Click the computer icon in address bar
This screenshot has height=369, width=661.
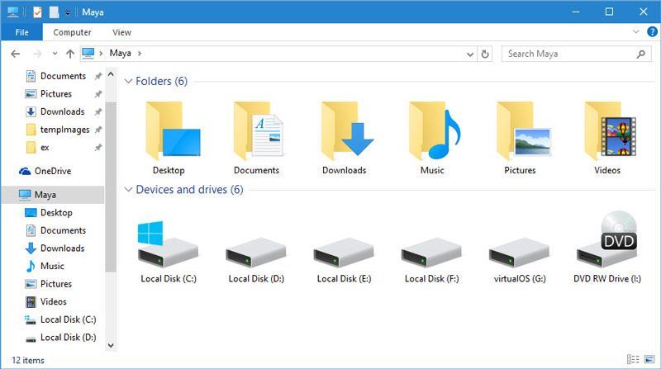88,54
